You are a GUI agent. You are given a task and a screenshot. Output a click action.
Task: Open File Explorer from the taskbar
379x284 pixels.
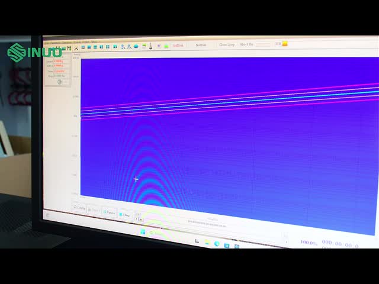[207, 243]
